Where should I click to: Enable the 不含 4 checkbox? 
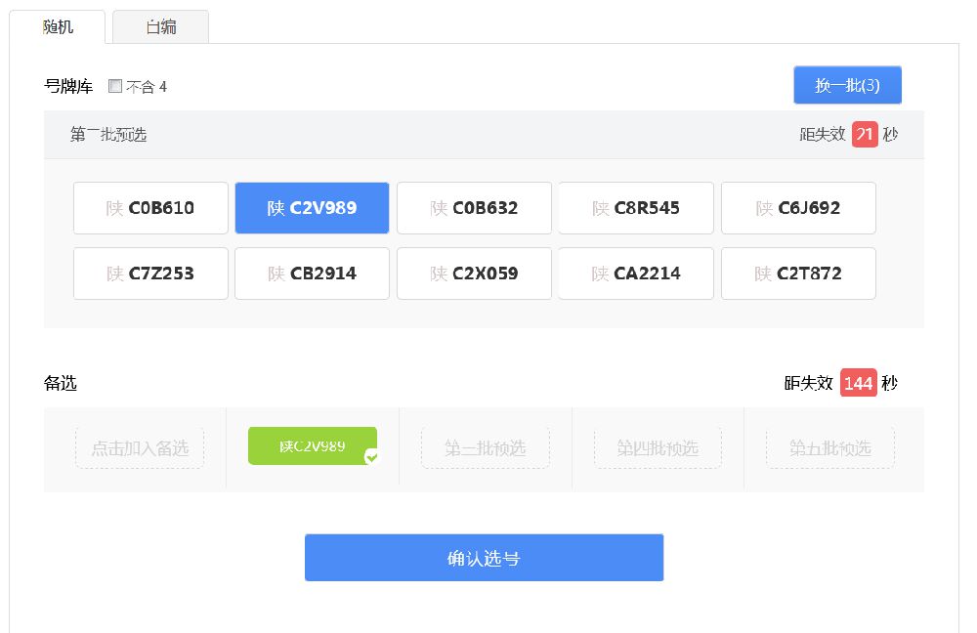(115, 86)
